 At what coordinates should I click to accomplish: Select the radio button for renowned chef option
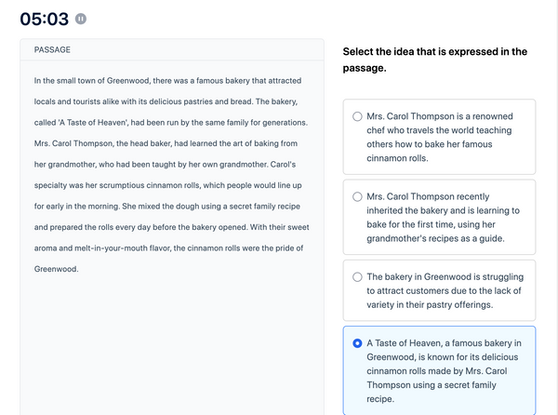pyautogui.click(x=357, y=116)
